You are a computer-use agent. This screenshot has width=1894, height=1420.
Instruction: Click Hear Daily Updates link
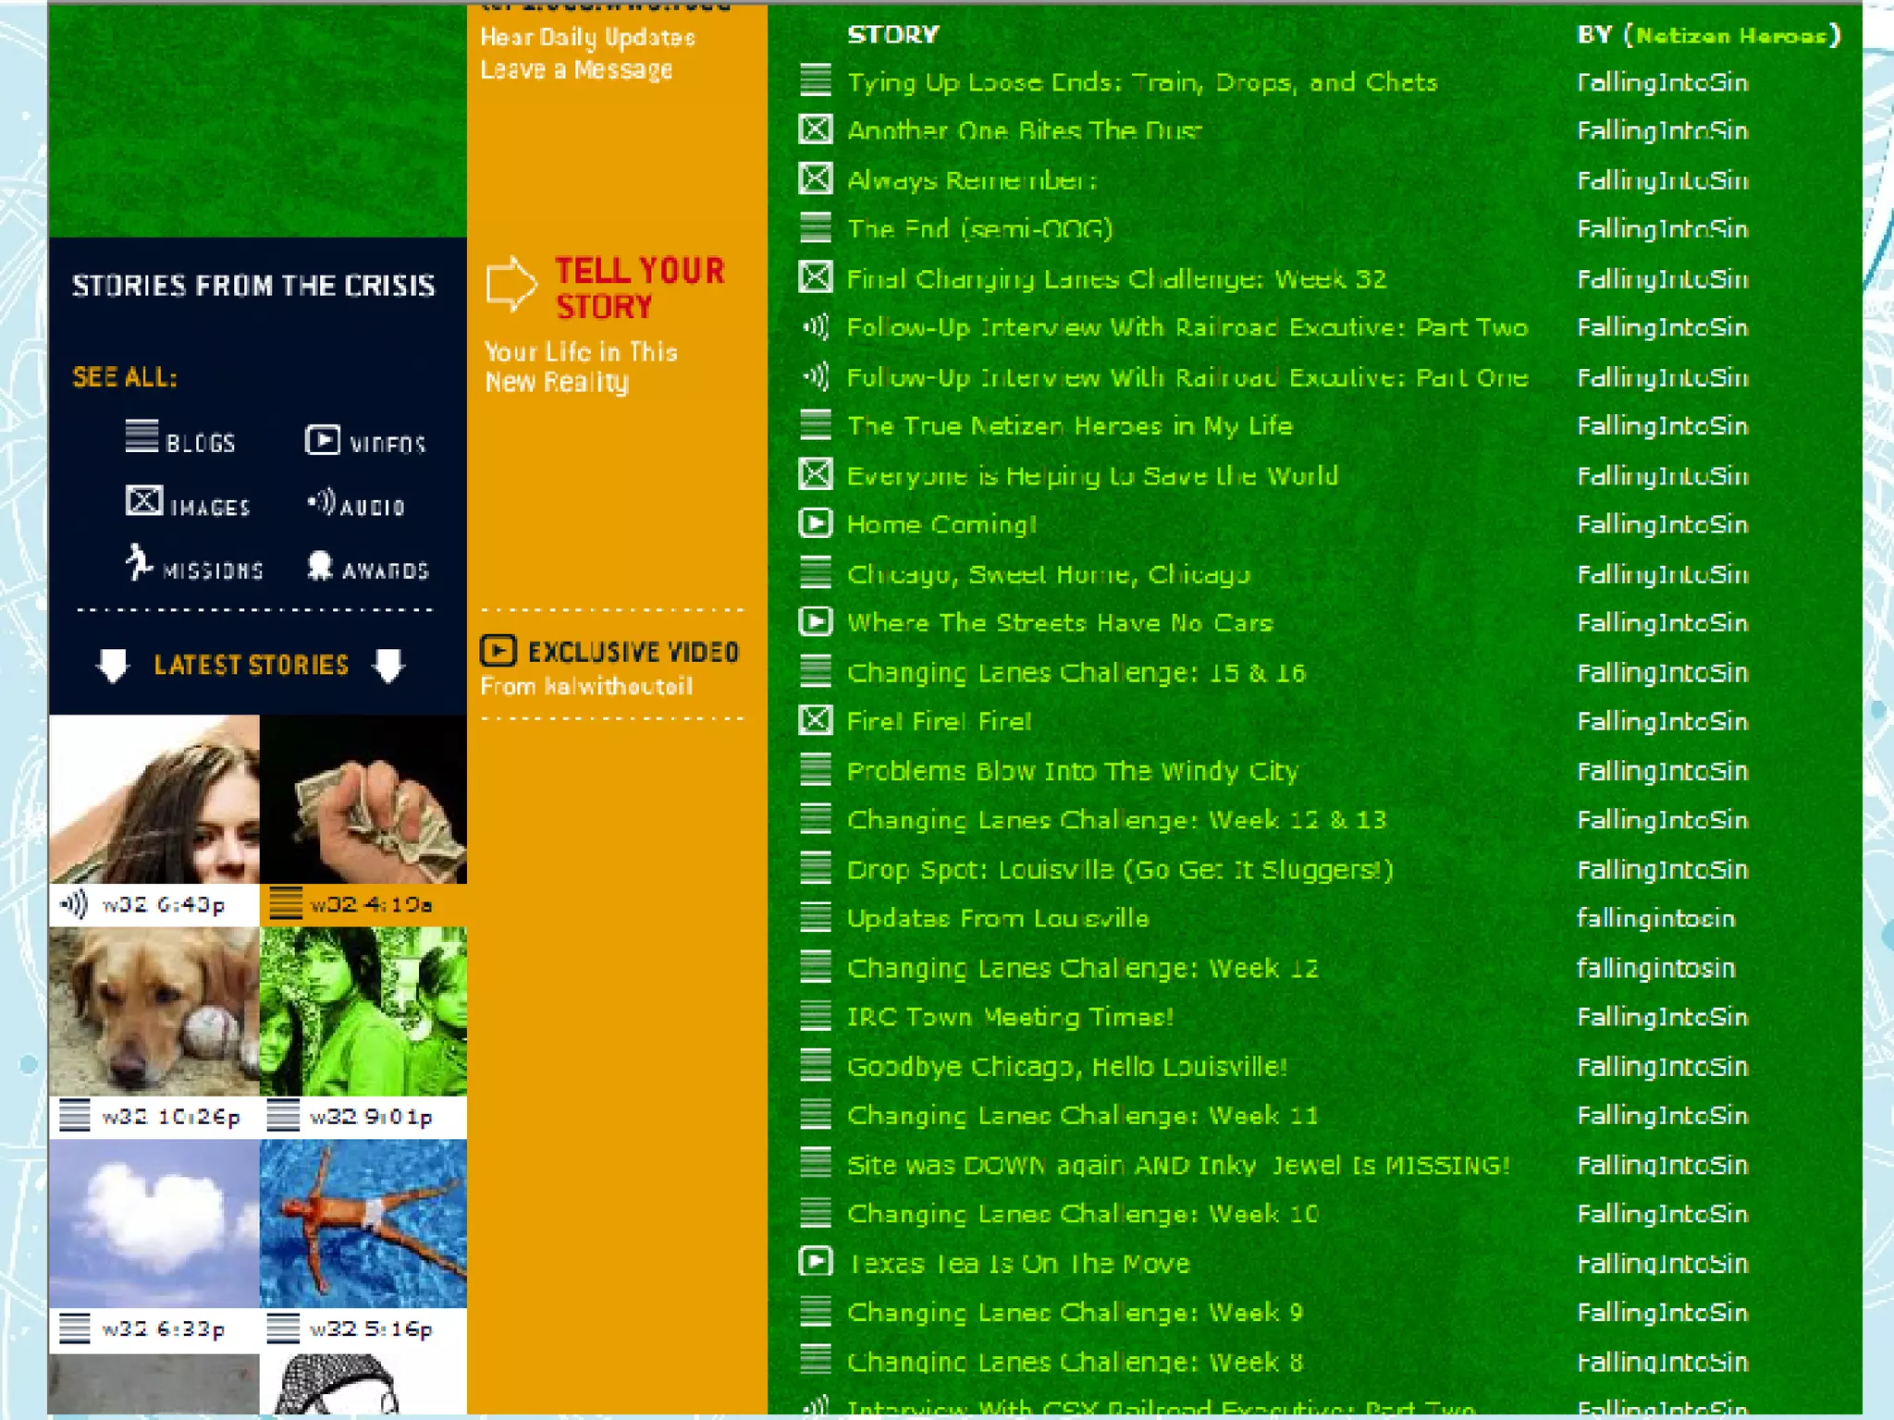(x=587, y=38)
